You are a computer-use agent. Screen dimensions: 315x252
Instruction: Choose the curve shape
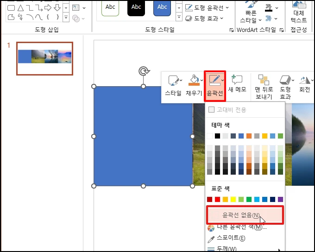pyautogui.click(x=39, y=17)
